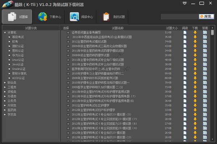Download 证券投资基金备考辅导 via arrow icon

195,32
